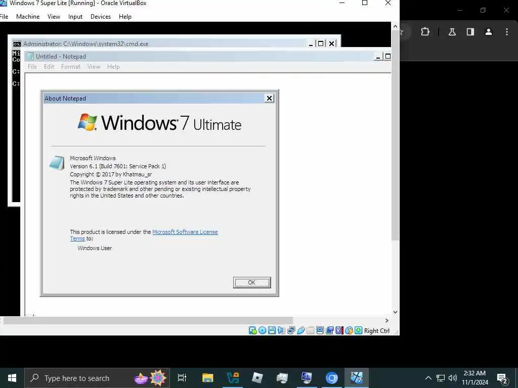Click the Windows 7 flag logo
The image size is (518, 388).
coord(87,122)
